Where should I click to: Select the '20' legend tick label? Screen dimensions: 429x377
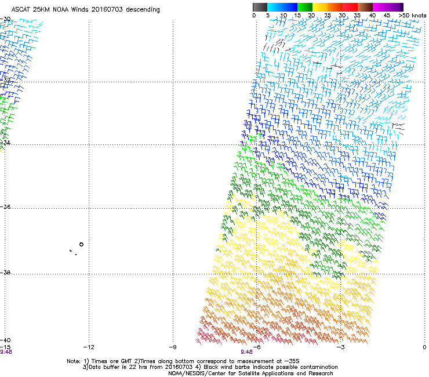pyautogui.click(x=311, y=16)
